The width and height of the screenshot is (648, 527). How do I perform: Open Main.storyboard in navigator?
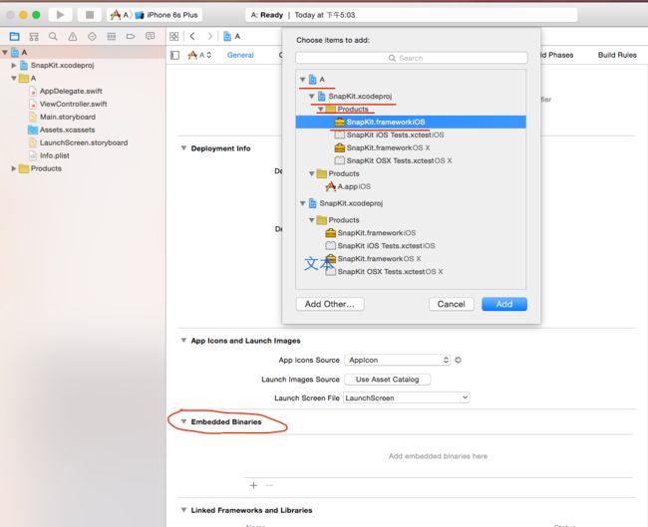point(63,117)
